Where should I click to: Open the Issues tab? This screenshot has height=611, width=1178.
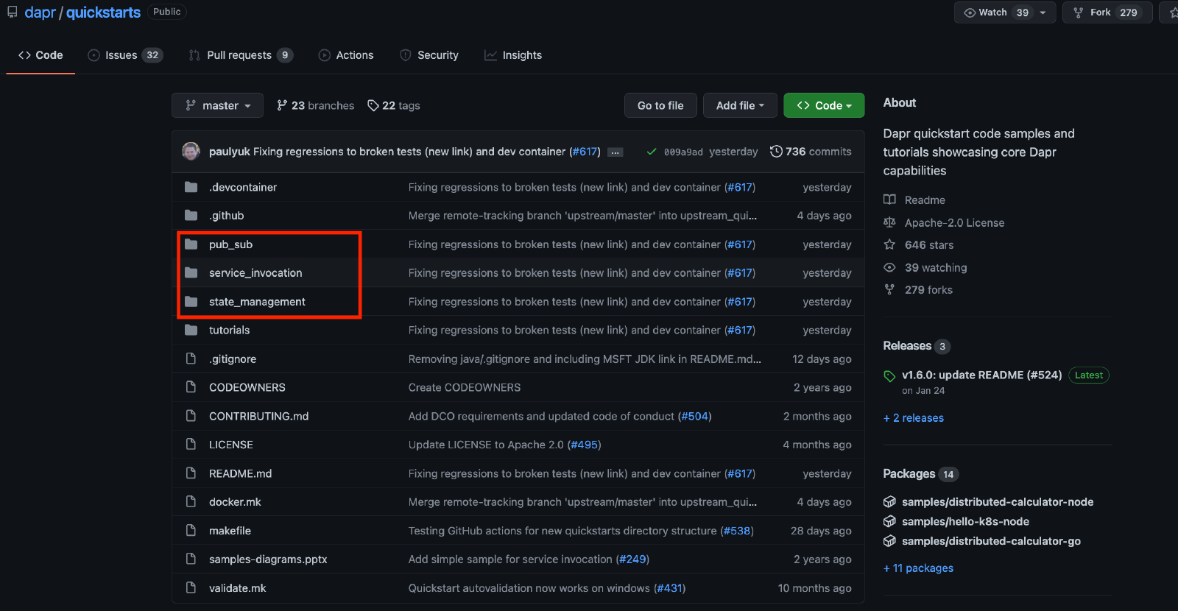(x=125, y=55)
